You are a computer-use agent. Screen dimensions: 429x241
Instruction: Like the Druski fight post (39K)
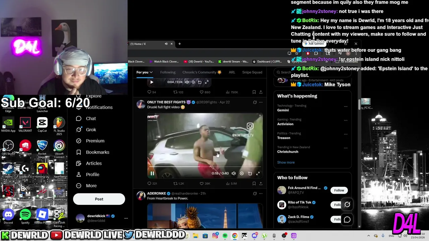(205, 183)
